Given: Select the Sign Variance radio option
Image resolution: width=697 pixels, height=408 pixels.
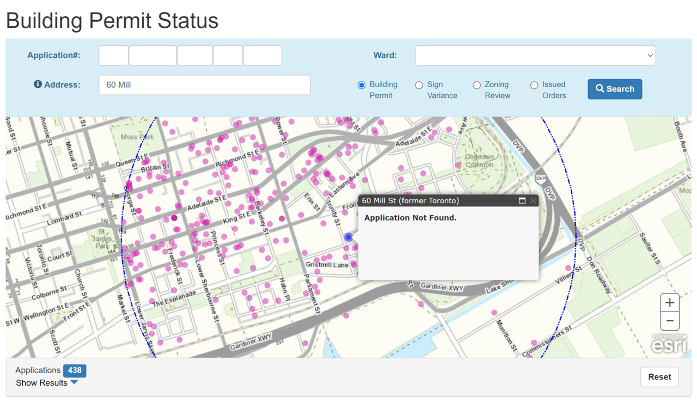Looking at the screenshot, I should point(419,85).
